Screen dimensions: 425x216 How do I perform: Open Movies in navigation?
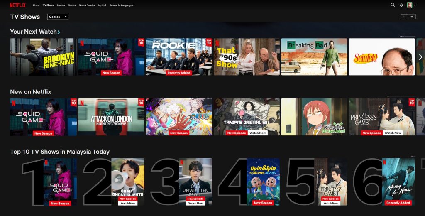pos(61,5)
